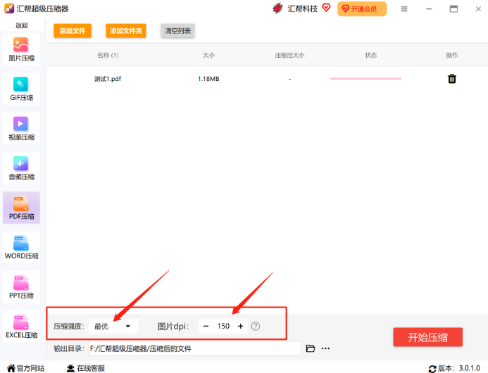
Task: Open the 图片压缩 image compression tool
Action: [x=21, y=49]
